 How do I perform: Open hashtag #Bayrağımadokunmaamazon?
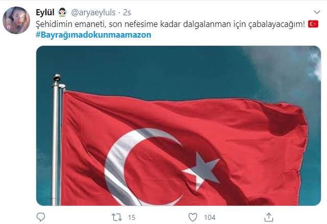(93, 35)
